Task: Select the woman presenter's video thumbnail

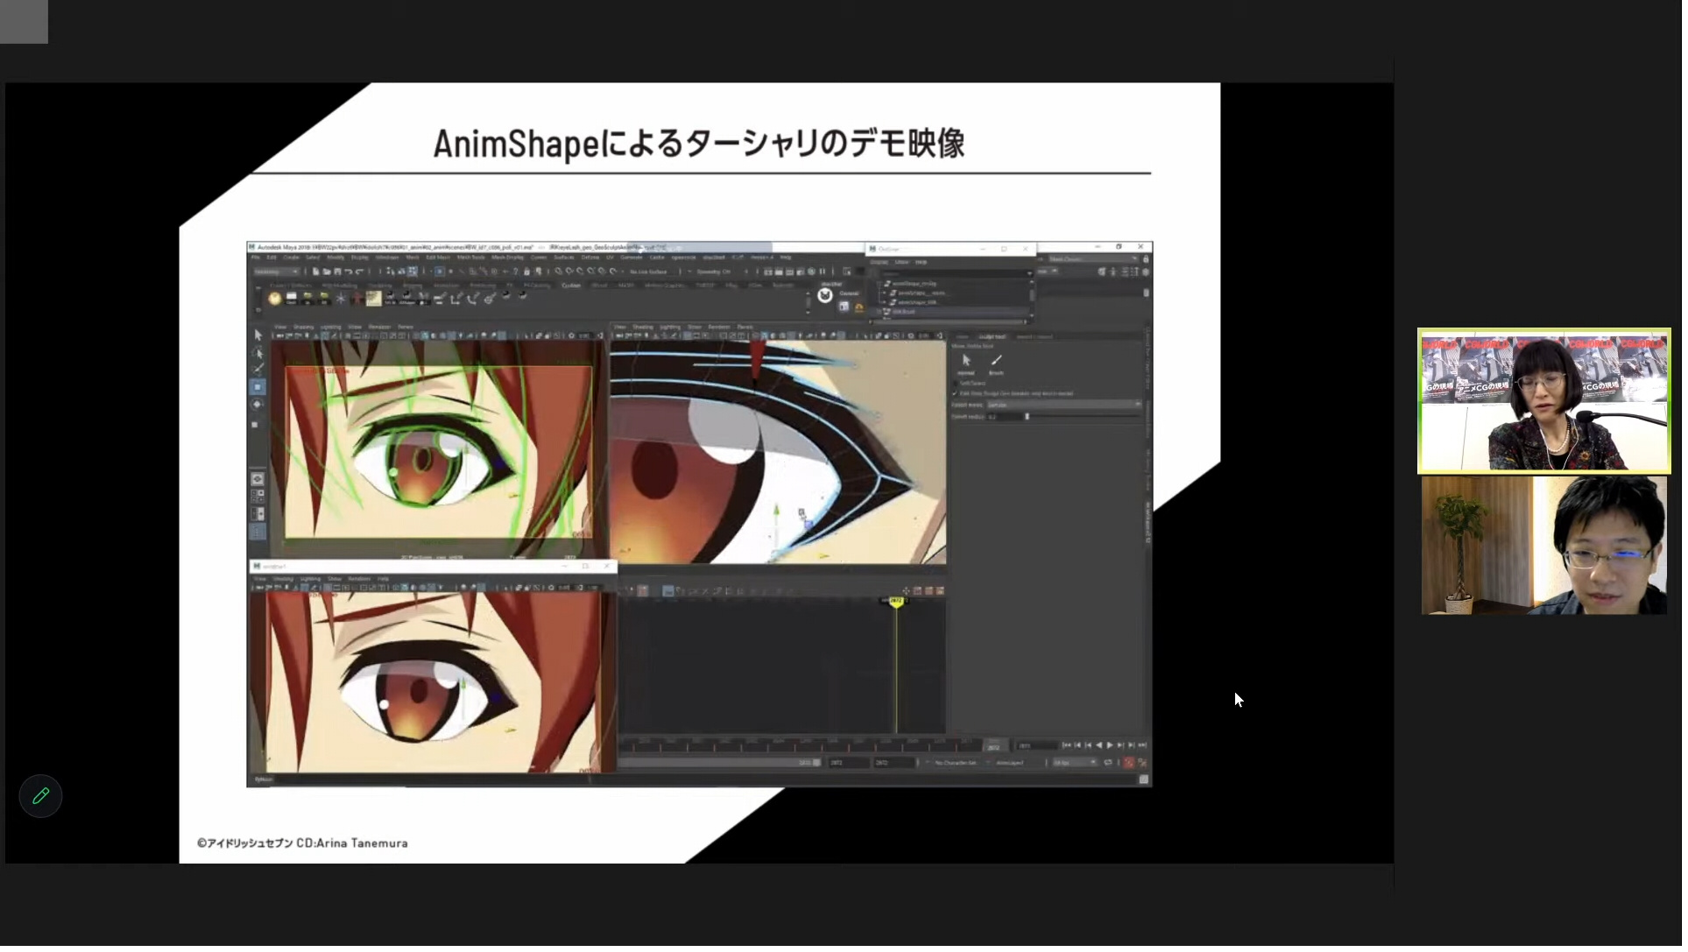Action: tap(1549, 402)
